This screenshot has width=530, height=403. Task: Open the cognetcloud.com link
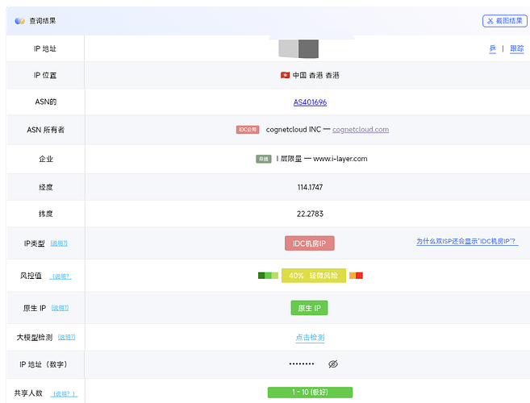[x=361, y=130]
